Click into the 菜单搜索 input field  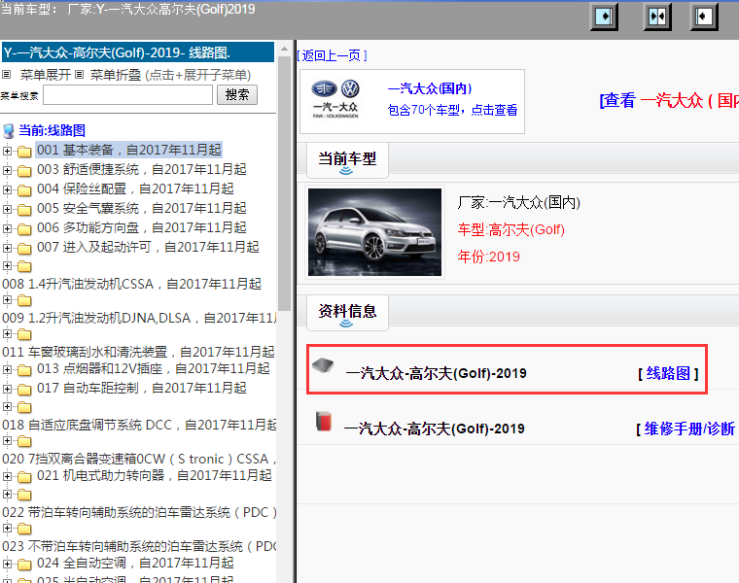click(x=127, y=95)
